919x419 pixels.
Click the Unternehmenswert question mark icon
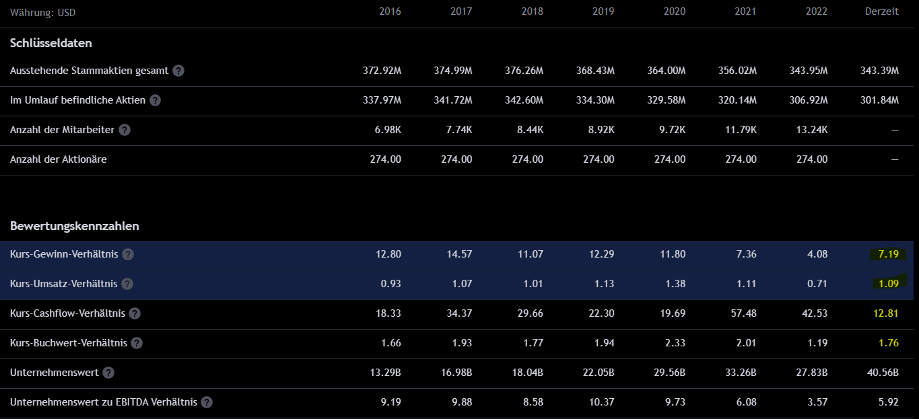tap(108, 373)
